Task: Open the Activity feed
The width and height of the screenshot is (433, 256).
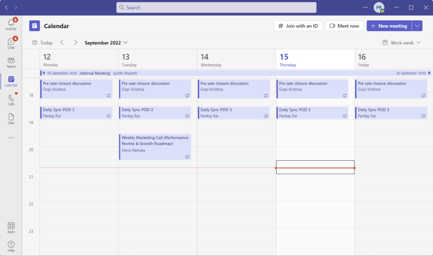Action: (x=11, y=24)
